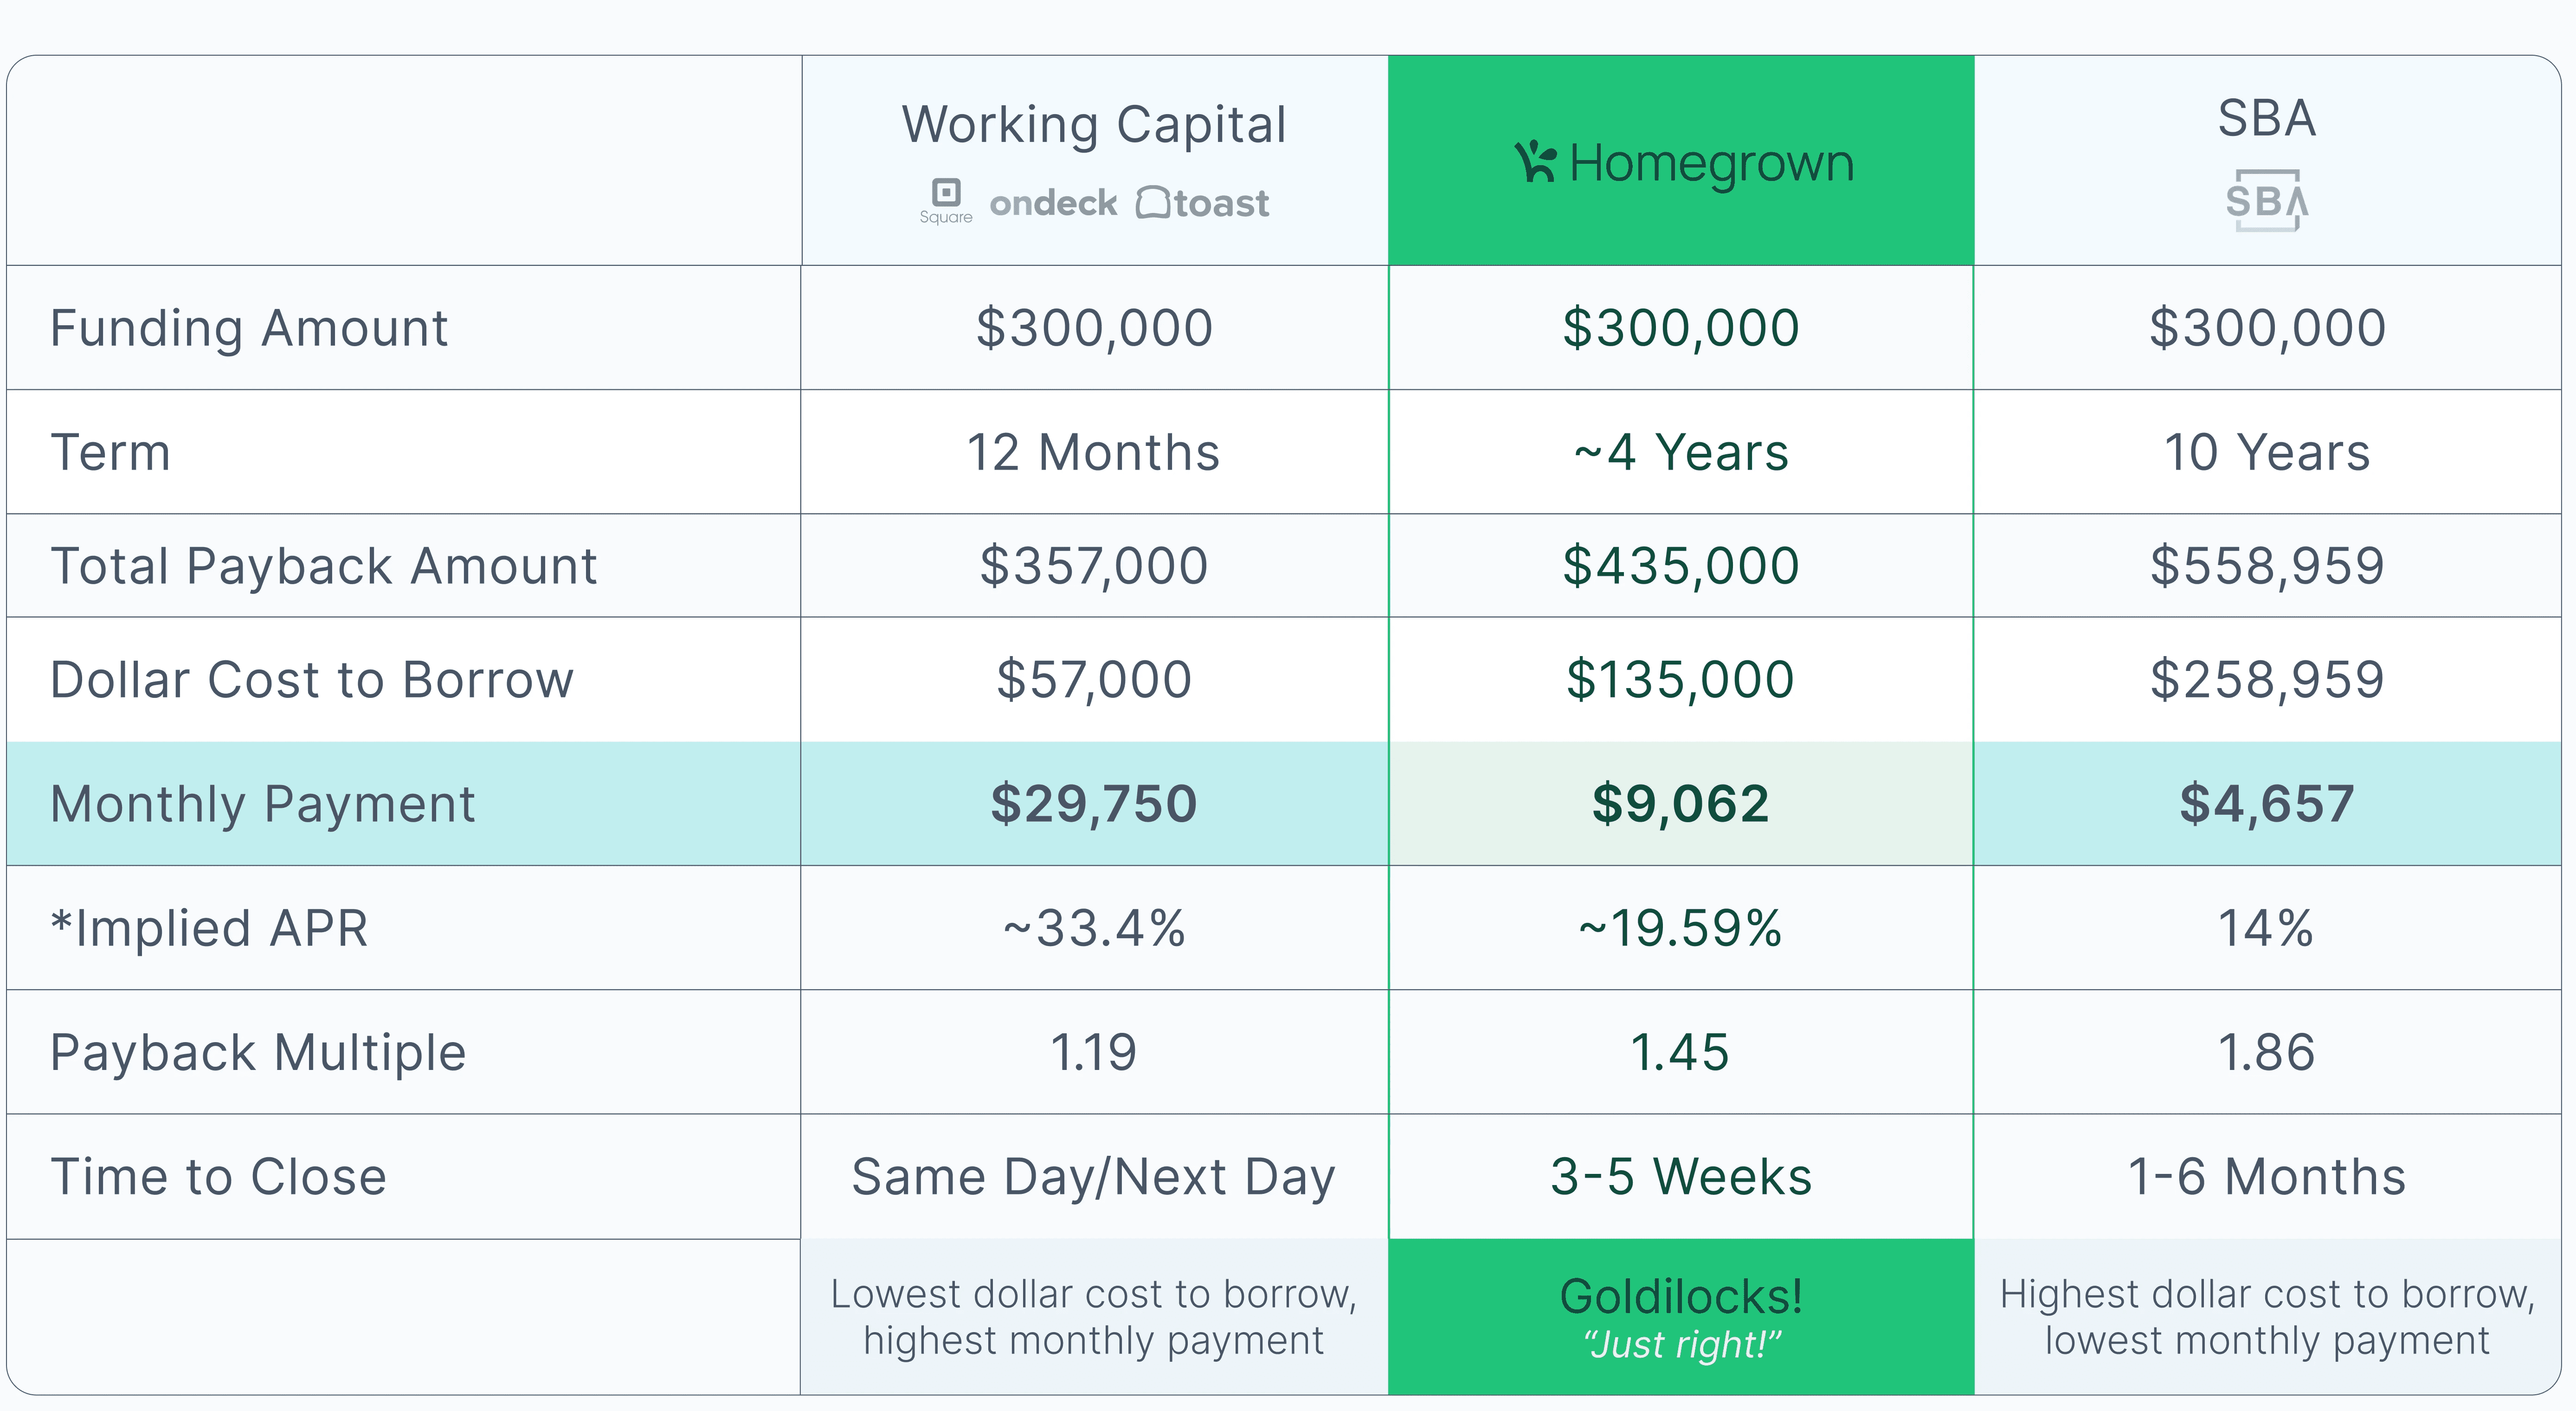This screenshot has height=1411, width=2576.
Task: Click the $29,750 monthly payment value
Action: 1093,804
